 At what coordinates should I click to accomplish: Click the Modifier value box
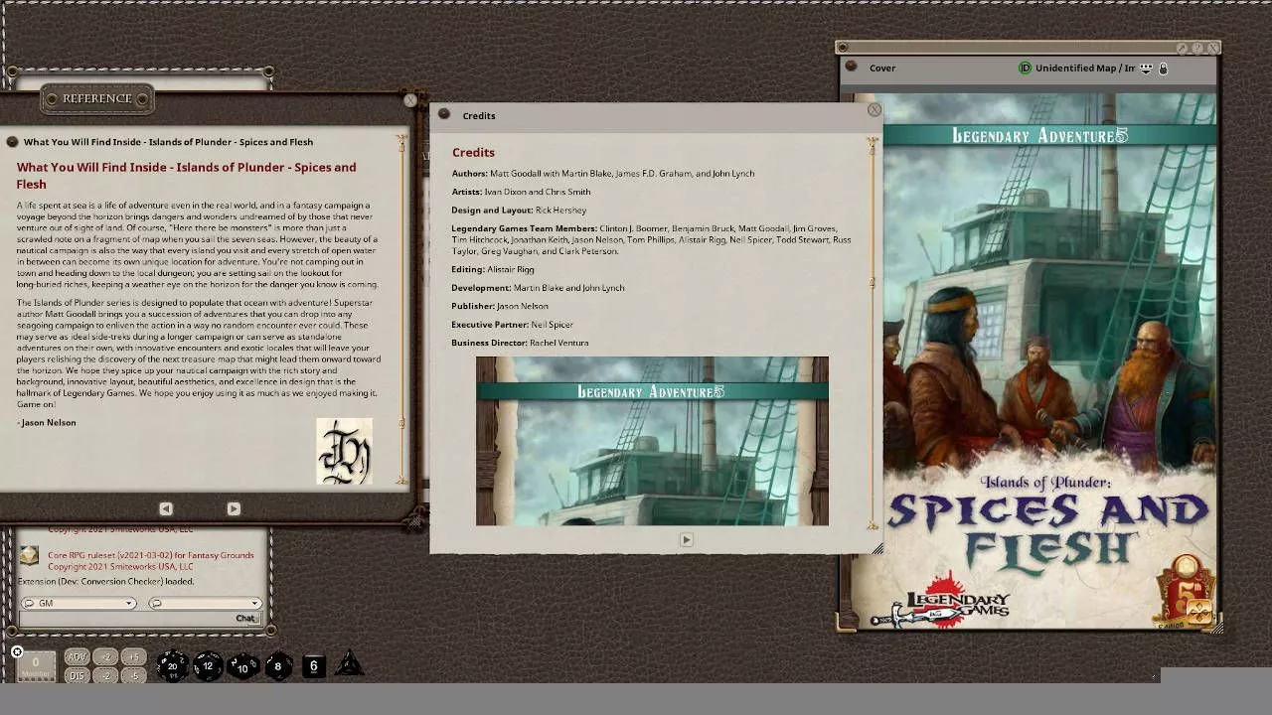tap(36, 665)
